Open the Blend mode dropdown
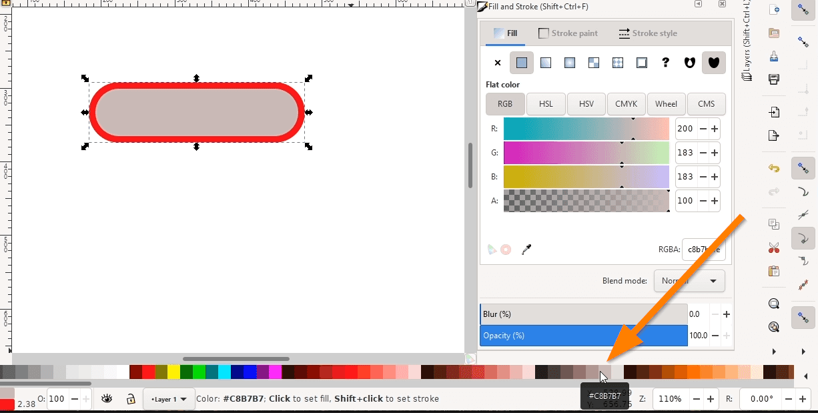The height and width of the screenshot is (413, 818). click(x=689, y=281)
